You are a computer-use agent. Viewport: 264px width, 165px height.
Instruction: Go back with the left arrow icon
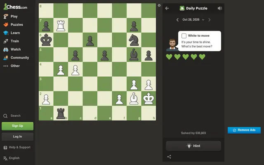click(x=167, y=8)
